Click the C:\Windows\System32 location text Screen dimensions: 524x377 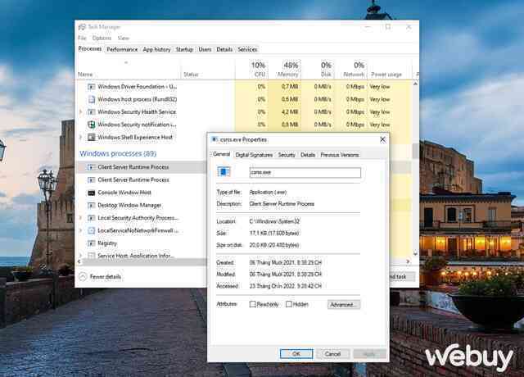point(274,221)
